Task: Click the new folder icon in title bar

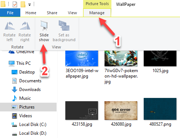Action: pyautogui.click(x=23, y=4)
